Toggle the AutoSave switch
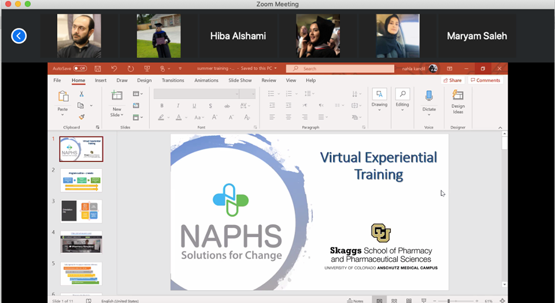Viewport: 555px width, 303px height. point(80,68)
